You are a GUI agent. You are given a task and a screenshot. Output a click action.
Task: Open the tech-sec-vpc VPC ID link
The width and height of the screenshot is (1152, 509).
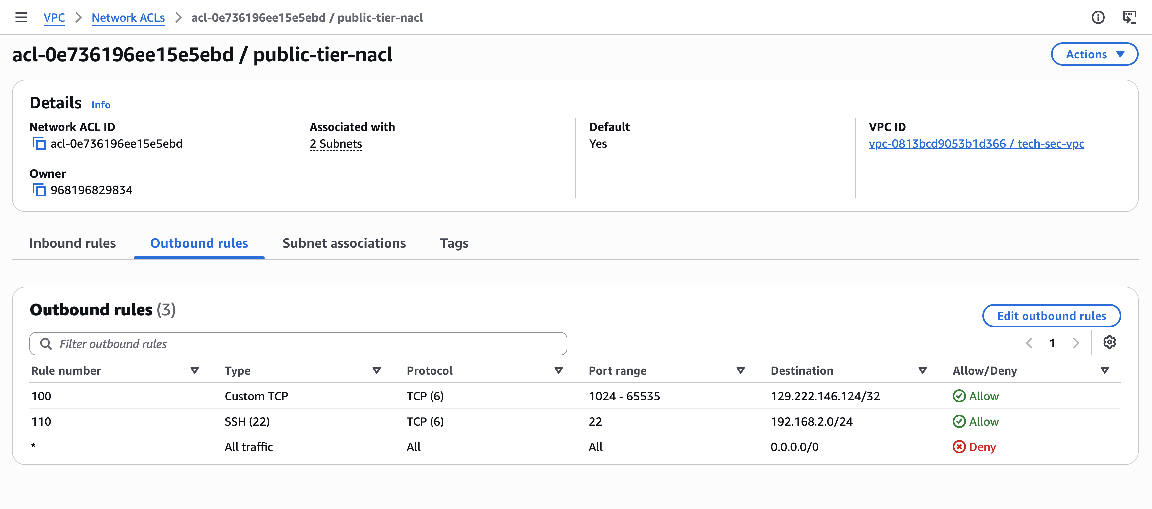(976, 144)
